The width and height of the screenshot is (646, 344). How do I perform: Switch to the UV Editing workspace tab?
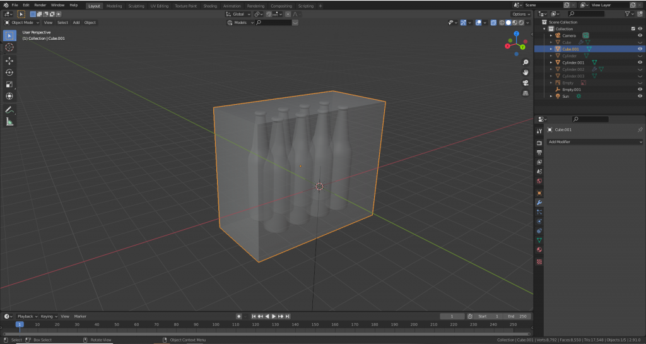coord(160,6)
